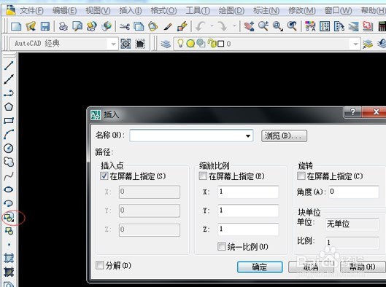Click the Zoom Previous icon

(x=292, y=26)
